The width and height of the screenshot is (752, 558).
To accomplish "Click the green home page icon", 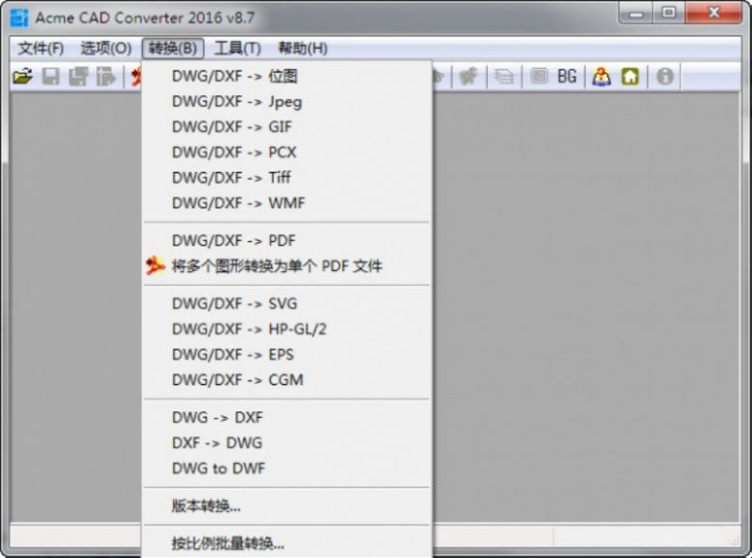I will (630, 76).
